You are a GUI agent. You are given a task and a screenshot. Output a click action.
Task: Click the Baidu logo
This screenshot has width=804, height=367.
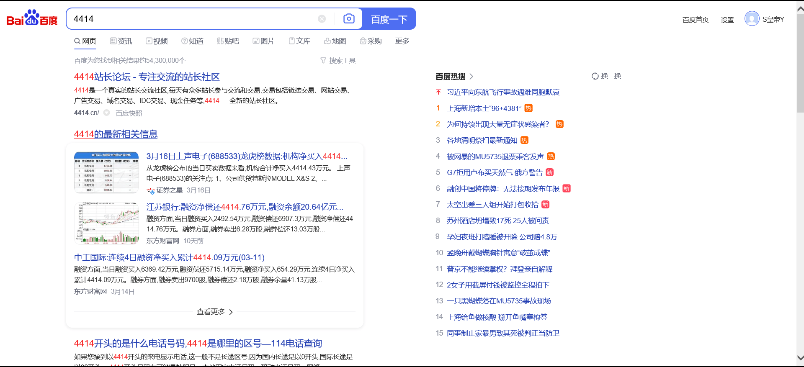point(32,18)
